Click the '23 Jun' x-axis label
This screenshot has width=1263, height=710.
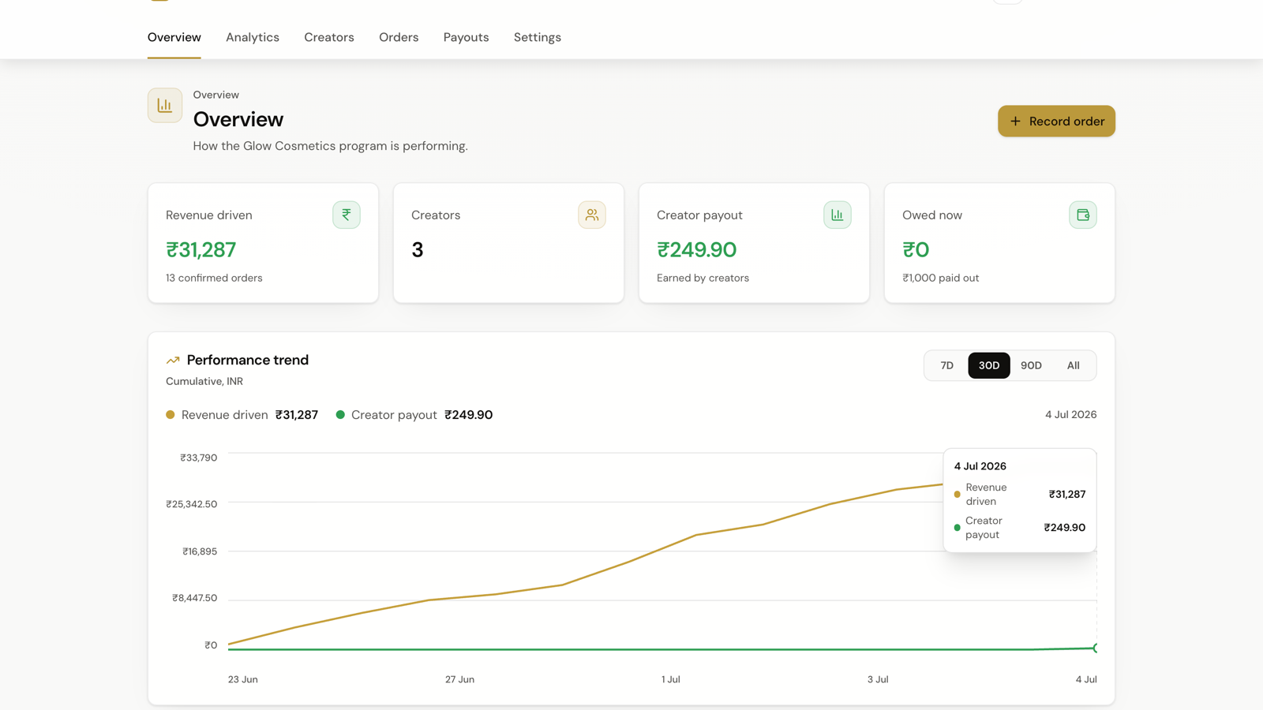click(243, 679)
